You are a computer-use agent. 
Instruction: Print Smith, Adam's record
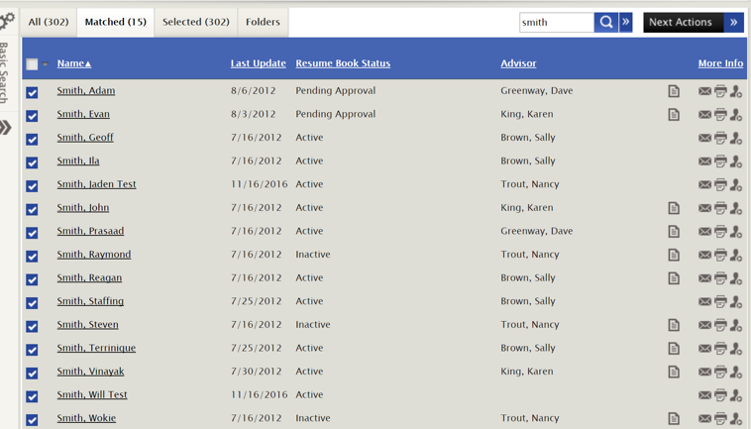[720, 91]
